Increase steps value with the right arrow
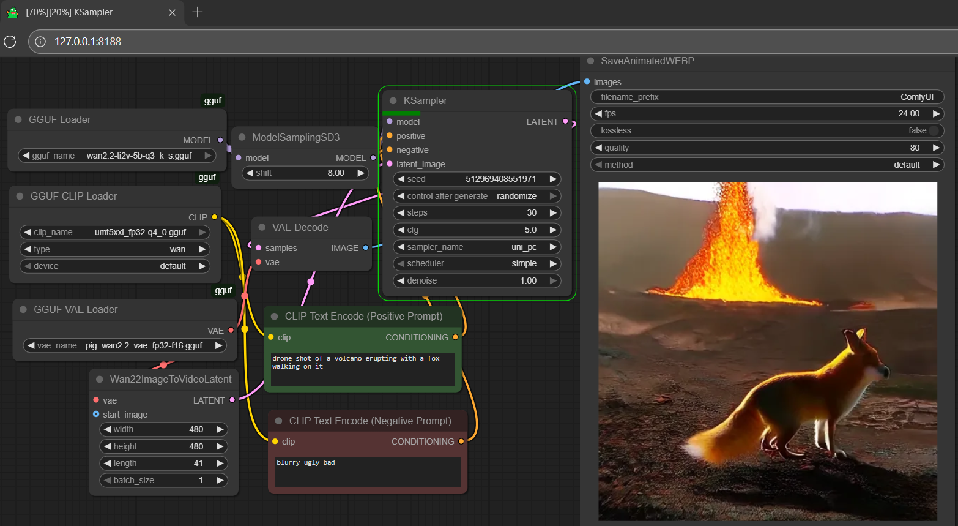The width and height of the screenshot is (958, 526). [x=553, y=213]
